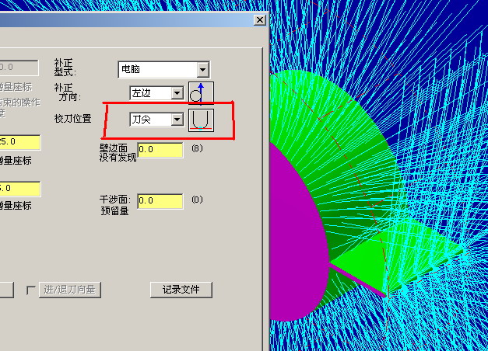
Task: Click the tool tip position diagram icon
Action: coord(201,120)
